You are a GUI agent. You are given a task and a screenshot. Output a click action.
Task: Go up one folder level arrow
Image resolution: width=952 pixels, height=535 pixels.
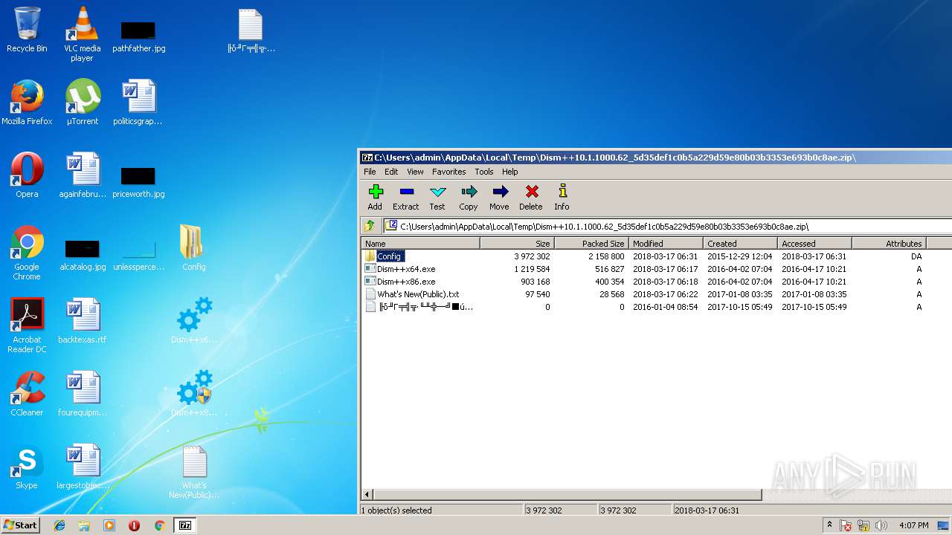(370, 226)
